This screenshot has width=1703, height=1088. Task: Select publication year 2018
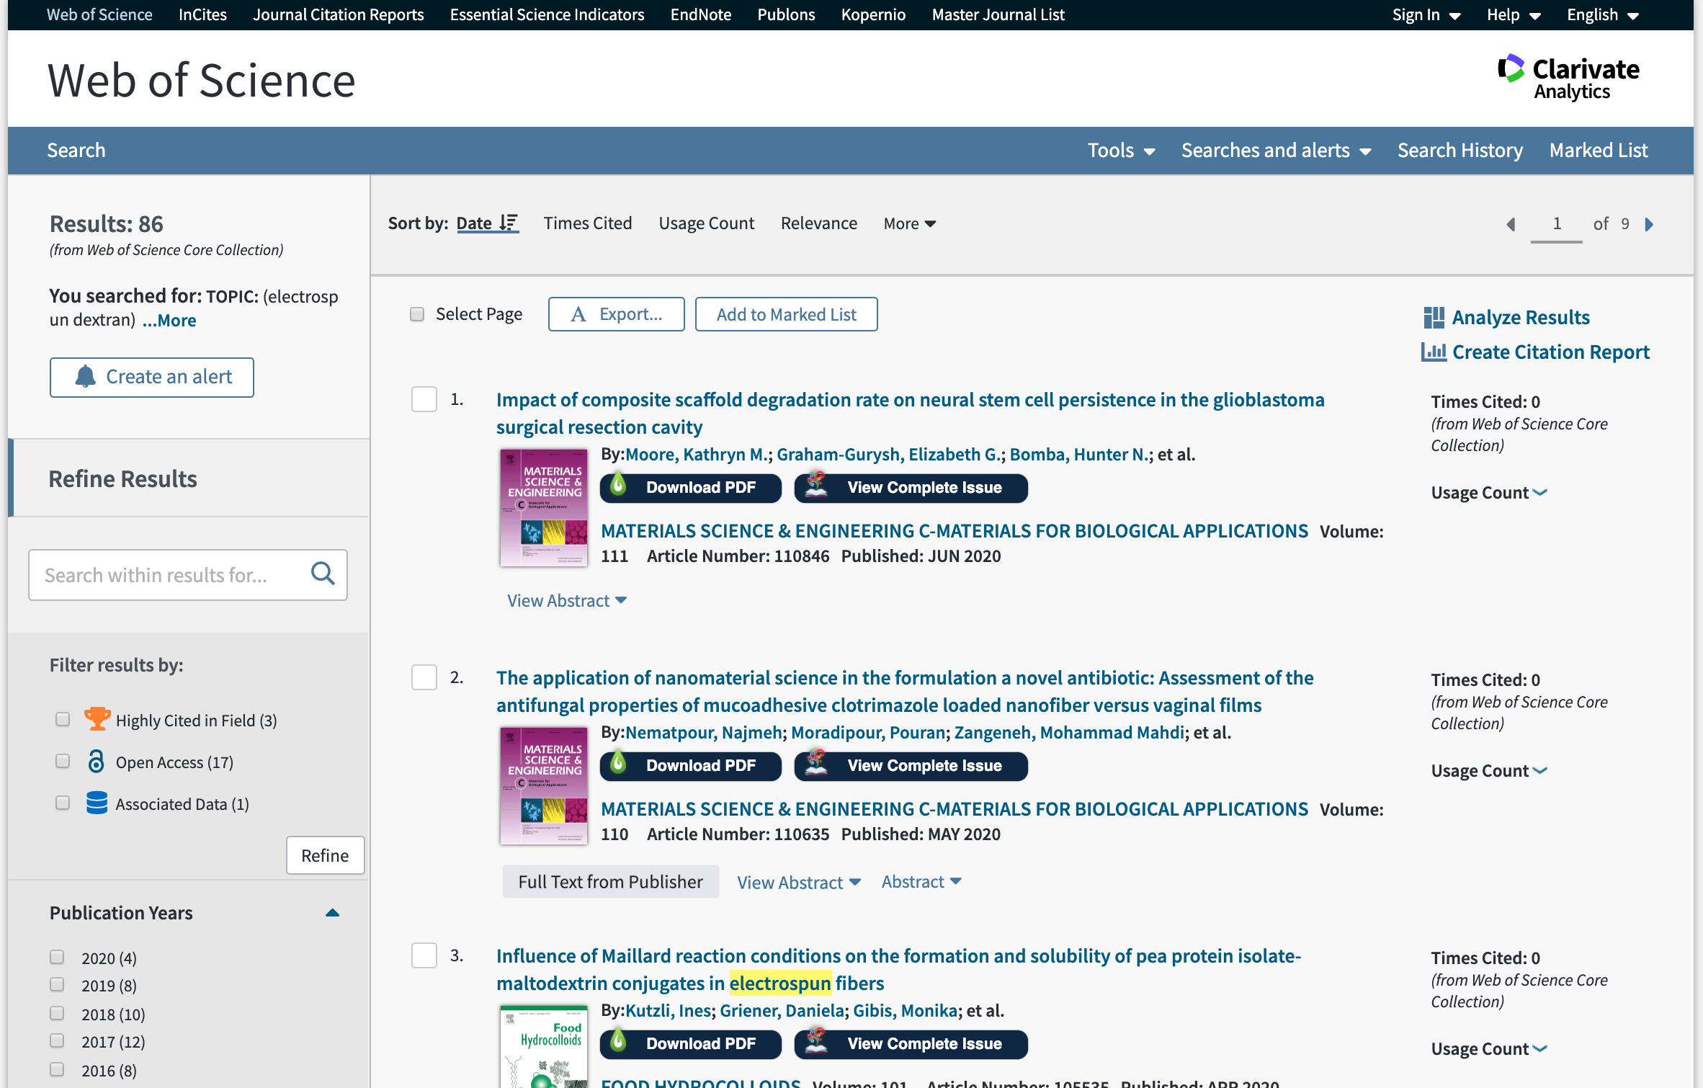tap(57, 1013)
